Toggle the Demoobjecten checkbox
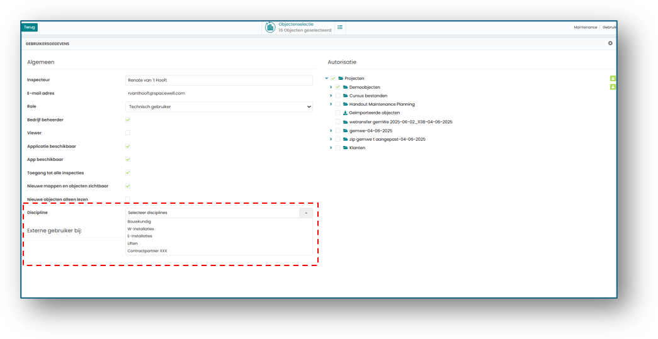The height and width of the screenshot is (339, 658). (338, 87)
